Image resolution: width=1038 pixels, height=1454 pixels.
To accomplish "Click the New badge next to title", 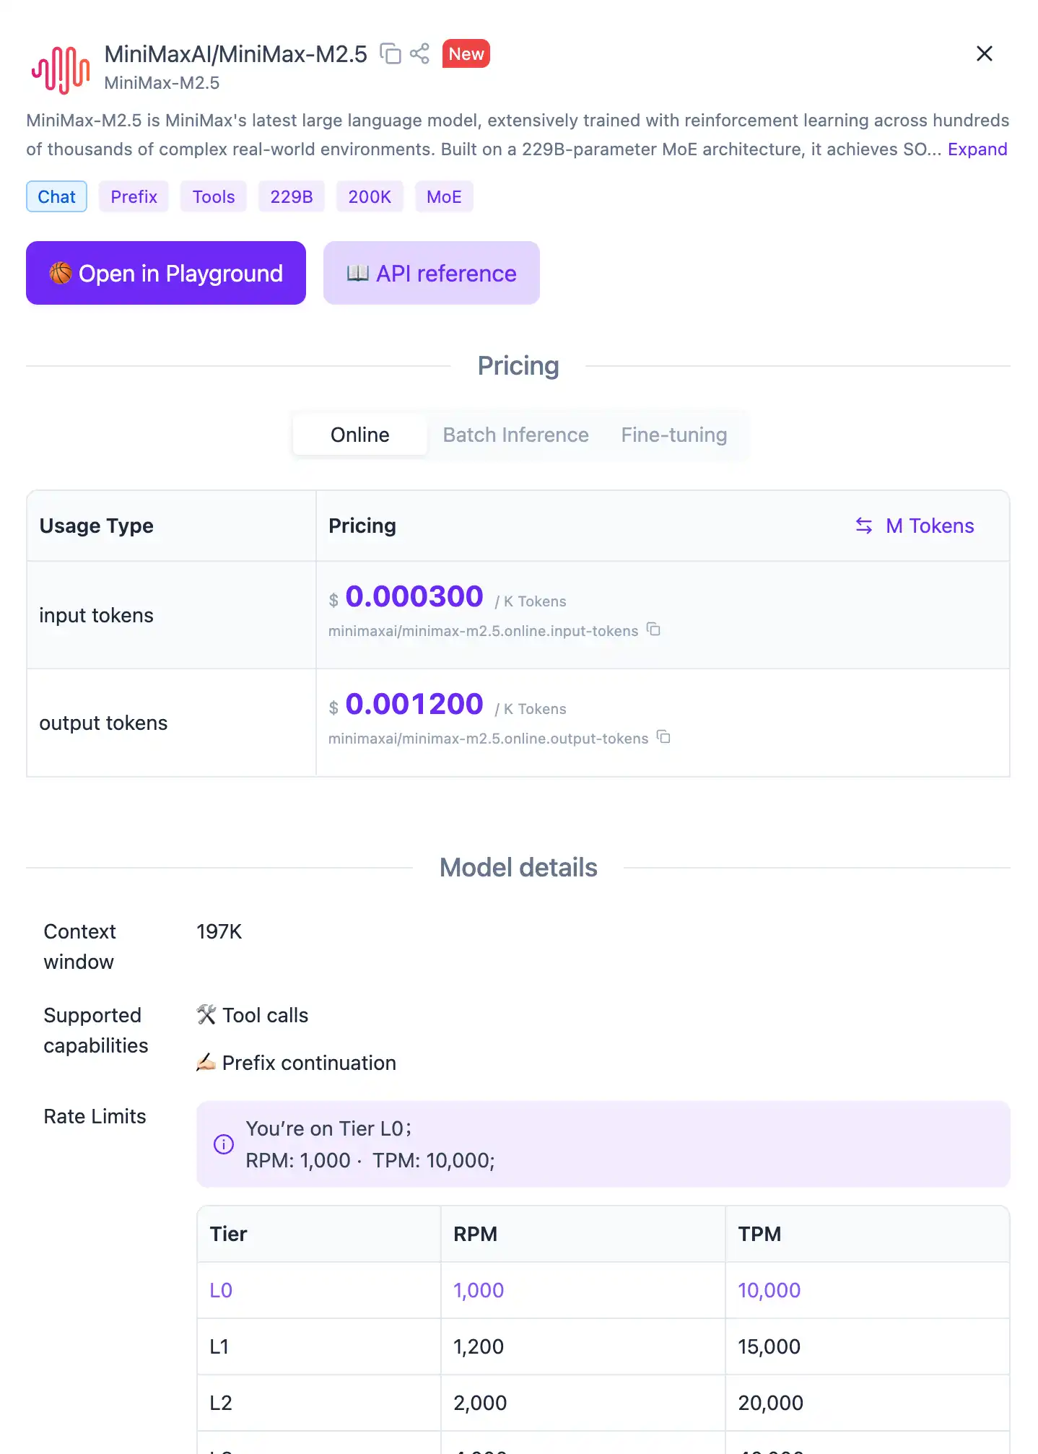I will point(466,54).
